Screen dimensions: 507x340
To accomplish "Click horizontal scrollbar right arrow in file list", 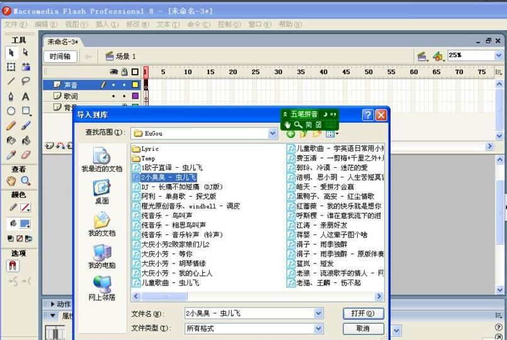I will pyautogui.click(x=379, y=296).
